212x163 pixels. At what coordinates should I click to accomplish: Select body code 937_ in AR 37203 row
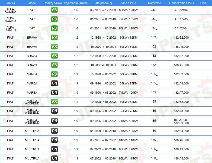154,19
